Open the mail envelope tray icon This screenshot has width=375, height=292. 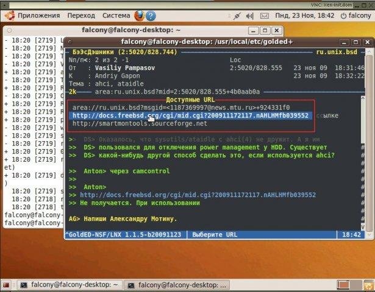[264, 16]
